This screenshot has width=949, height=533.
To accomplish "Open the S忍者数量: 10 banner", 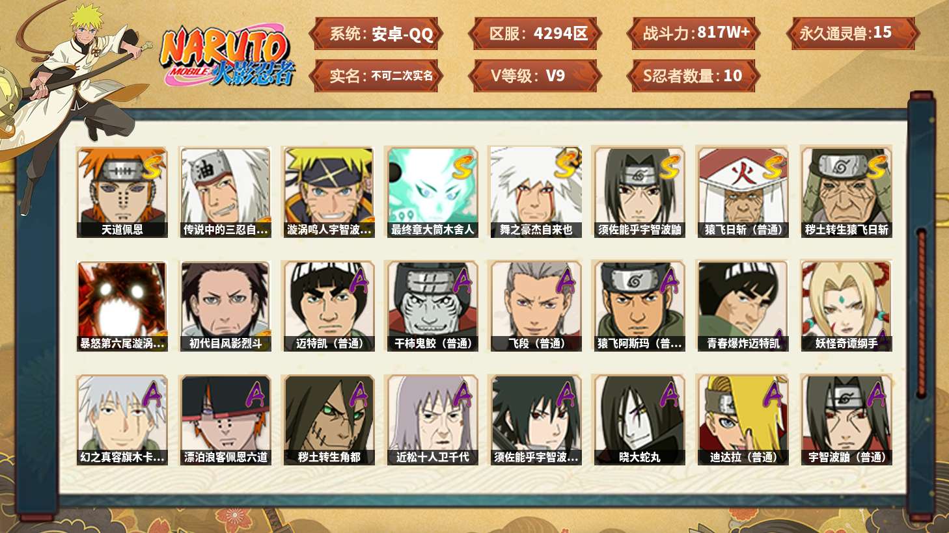I will (x=694, y=76).
